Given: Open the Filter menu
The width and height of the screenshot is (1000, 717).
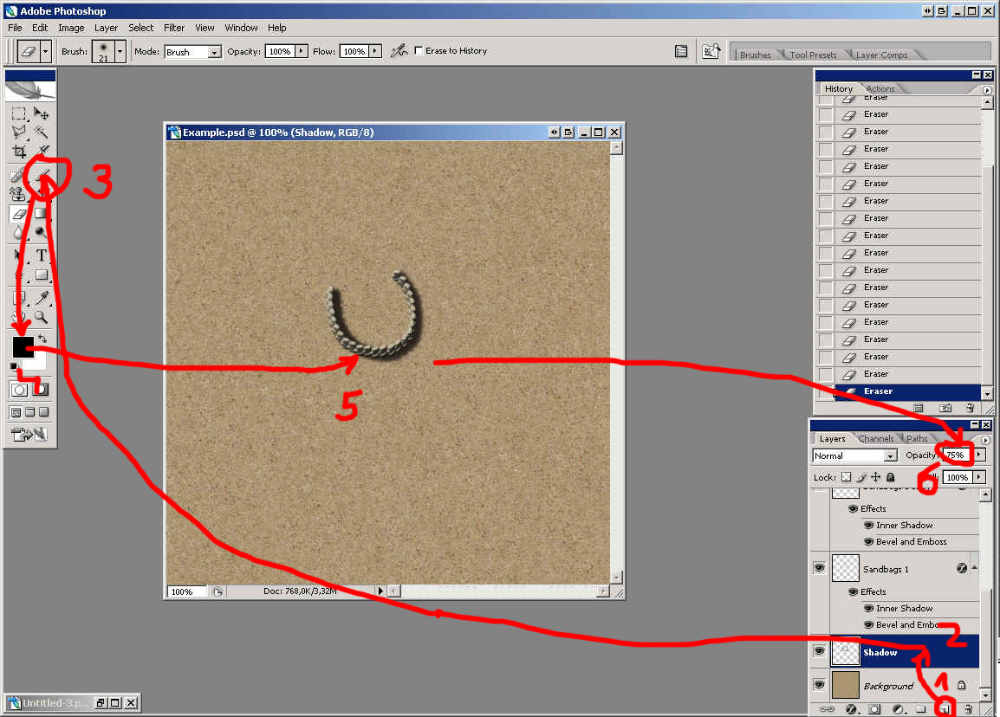Looking at the screenshot, I should tap(174, 28).
